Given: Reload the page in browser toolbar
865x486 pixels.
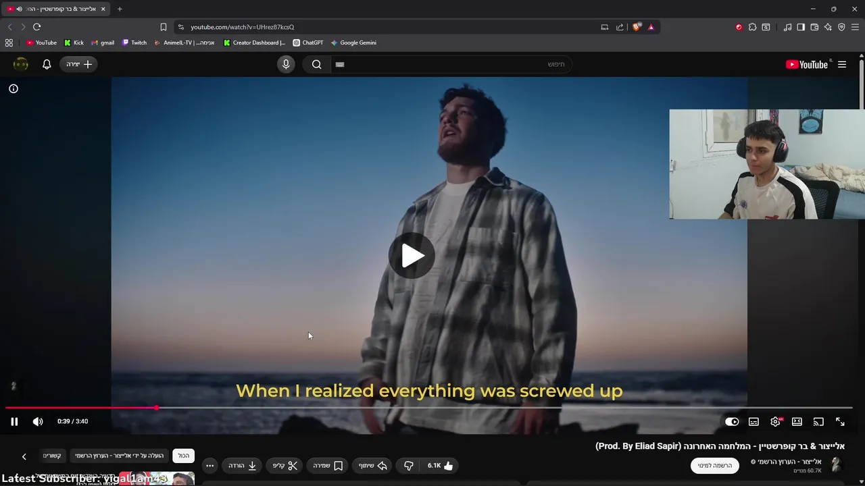Looking at the screenshot, I should [x=36, y=27].
